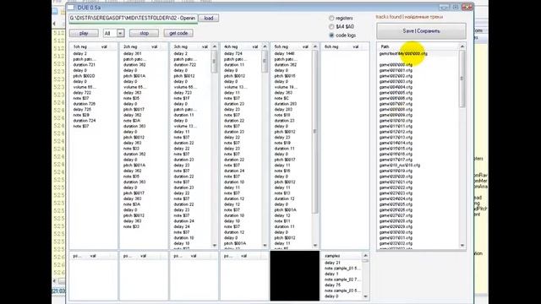Select 'duration 721' in 1ch list
Screen dimensions: 541x304
[84, 65]
